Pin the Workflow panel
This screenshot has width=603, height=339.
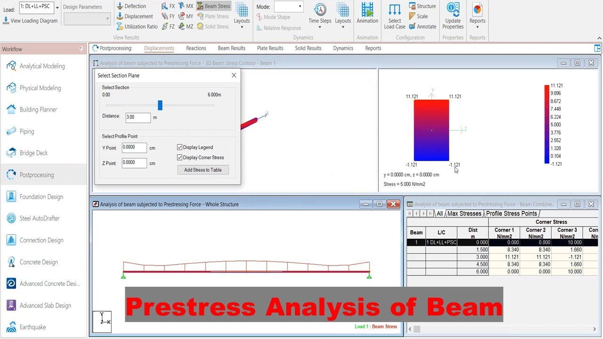pyautogui.click(x=81, y=49)
